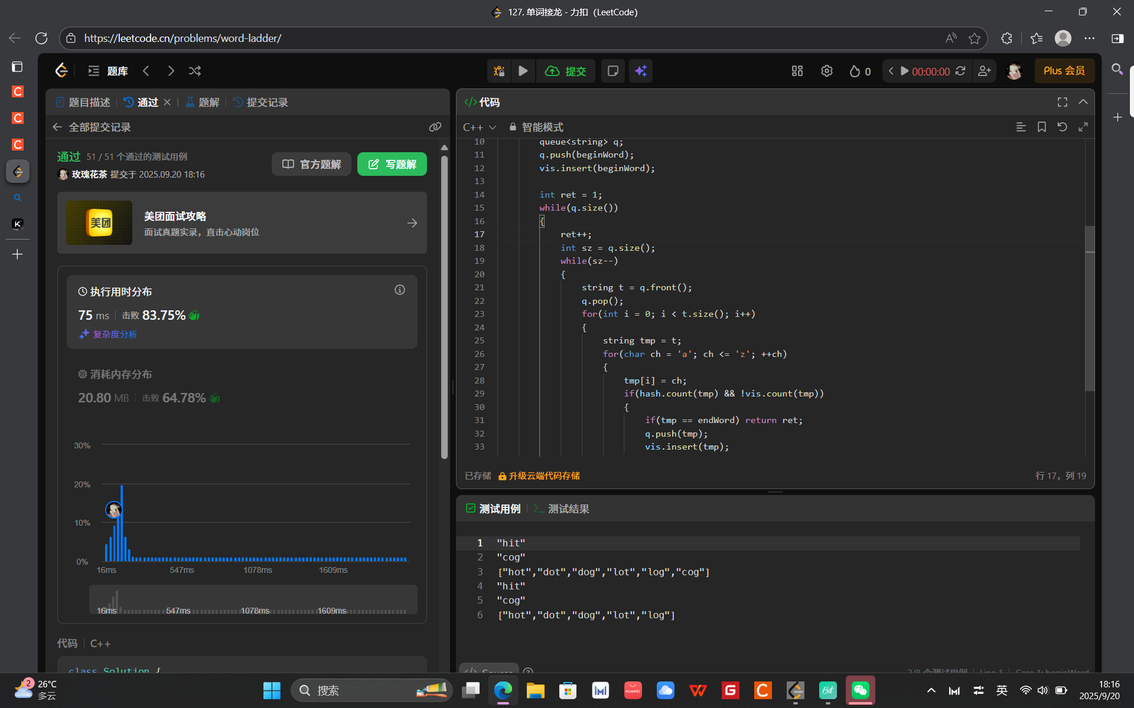Open the browser sidebar search icon
This screenshot has height=708, width=1134.
click(x=1117, y=69)
